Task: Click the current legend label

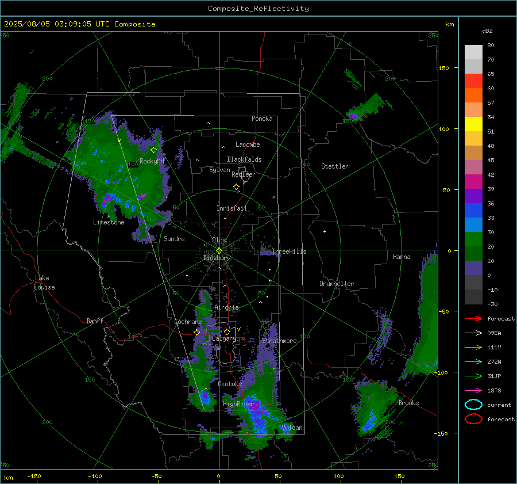Action: coord(499,405)
